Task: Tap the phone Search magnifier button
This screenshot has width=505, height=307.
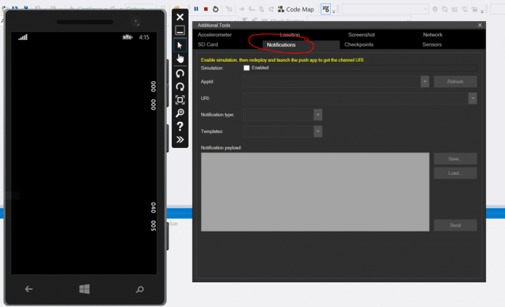Action: pyautogui.click(x=140, y=290)
